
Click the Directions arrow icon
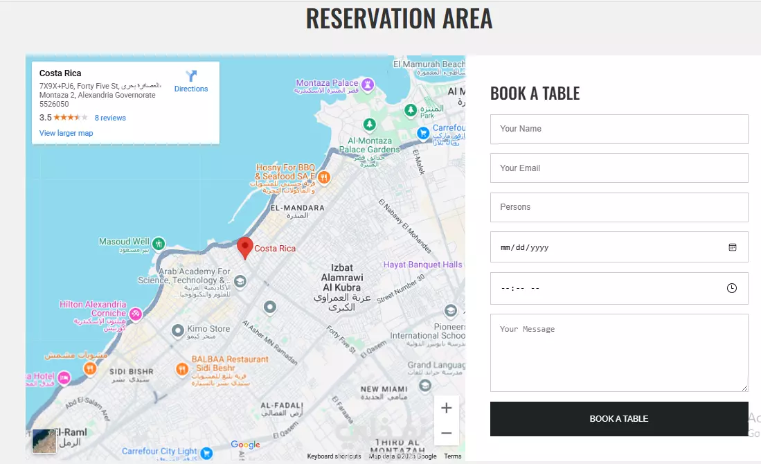191,75
